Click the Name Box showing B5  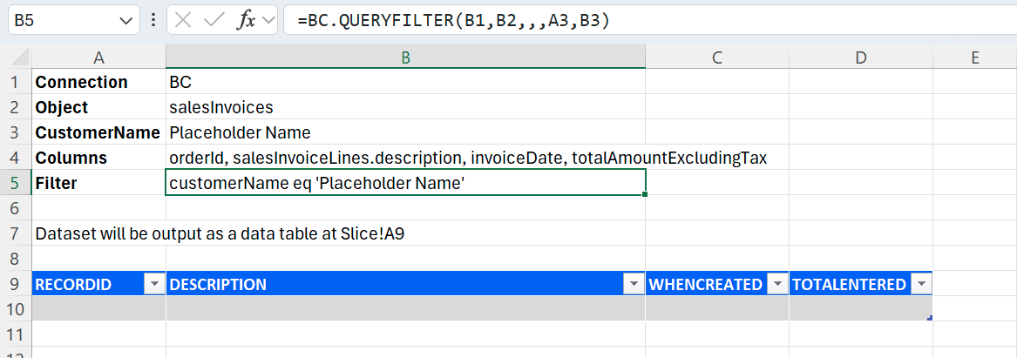point(61,20)
